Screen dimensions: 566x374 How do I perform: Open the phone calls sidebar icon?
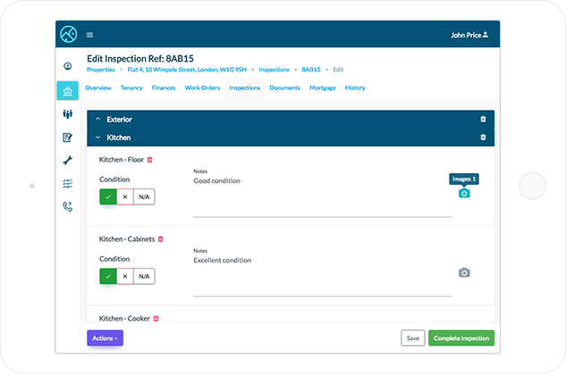67,206
